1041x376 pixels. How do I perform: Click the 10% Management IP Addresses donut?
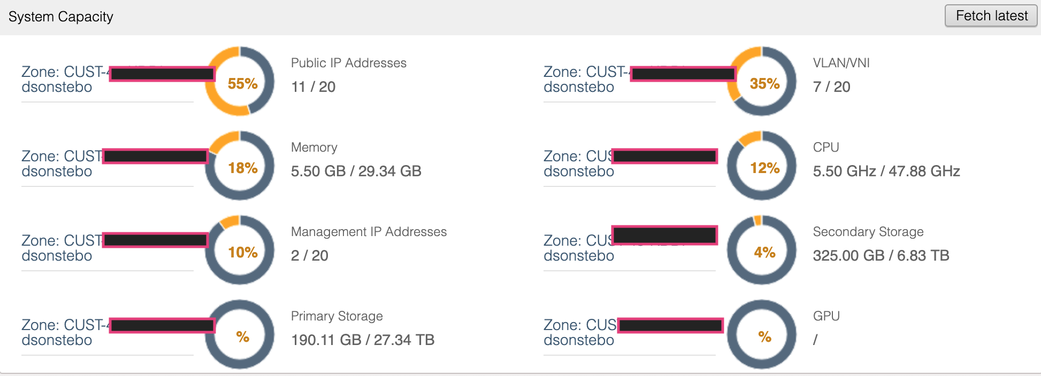click(x=240, y=250)
